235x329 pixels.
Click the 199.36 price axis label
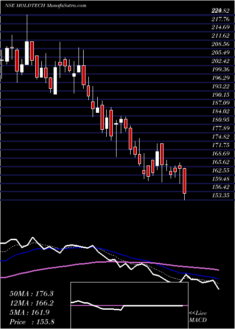[x=220, y=69]
